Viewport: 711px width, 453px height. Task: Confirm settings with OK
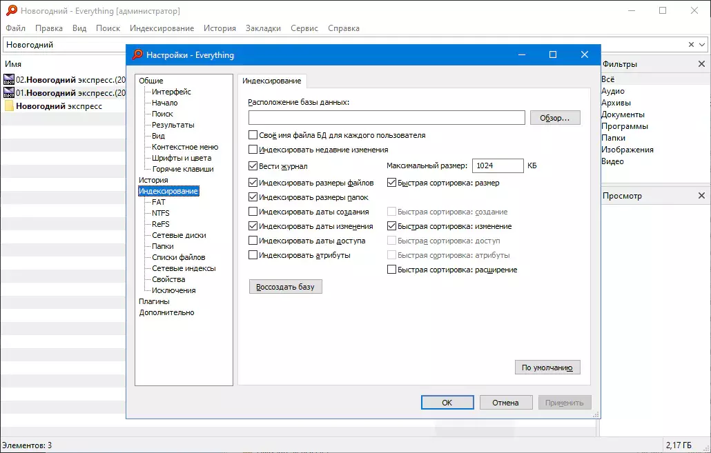447,402
